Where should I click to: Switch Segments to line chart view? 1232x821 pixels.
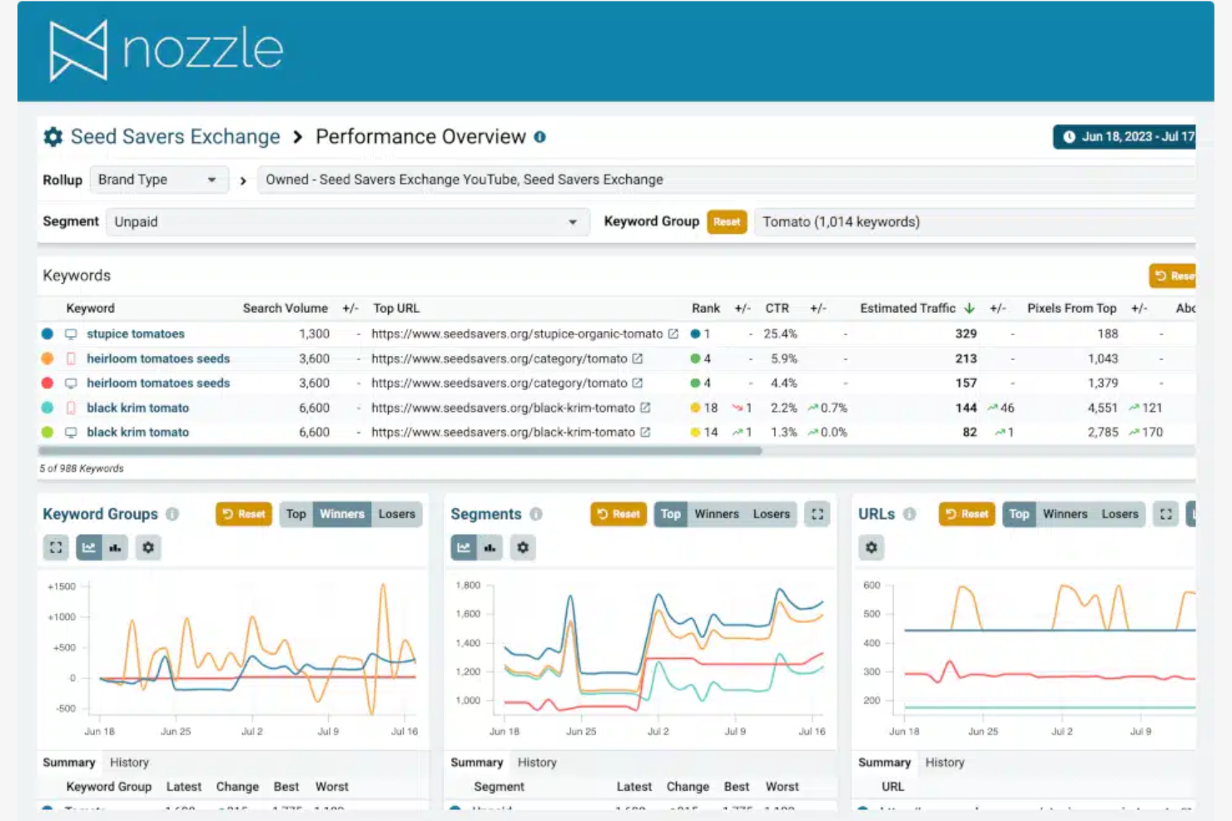point(464,547)
